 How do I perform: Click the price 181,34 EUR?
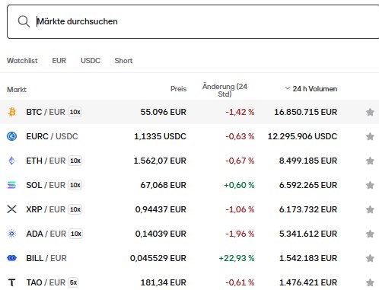coord(164,282)
